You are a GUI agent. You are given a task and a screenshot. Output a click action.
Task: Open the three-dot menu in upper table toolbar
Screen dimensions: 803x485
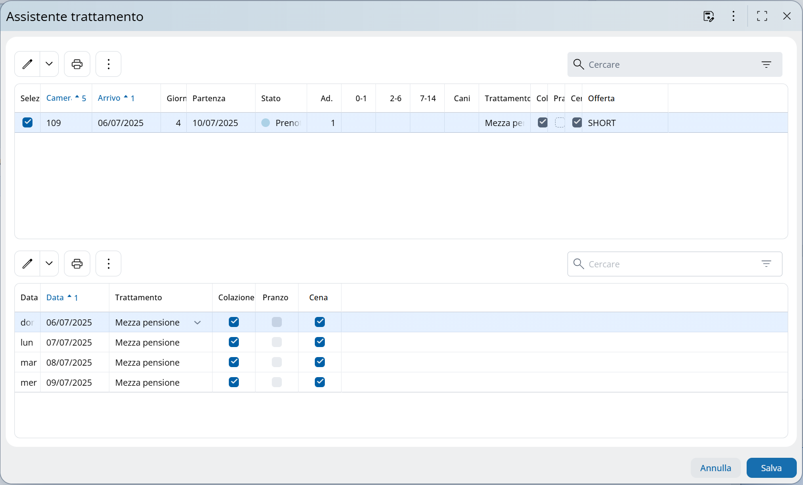tap(108, 64)
